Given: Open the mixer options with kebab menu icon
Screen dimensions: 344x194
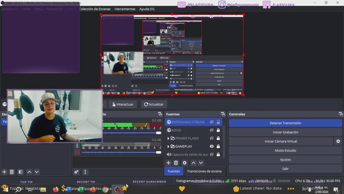Looking at the screenshot, I should [x=85, y=172].
